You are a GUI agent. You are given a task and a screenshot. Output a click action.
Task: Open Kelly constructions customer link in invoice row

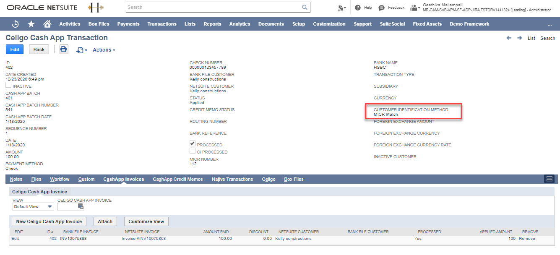293,239
